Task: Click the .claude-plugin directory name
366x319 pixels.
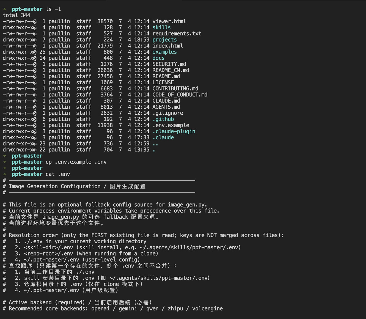Action: [x=174, y=131]
